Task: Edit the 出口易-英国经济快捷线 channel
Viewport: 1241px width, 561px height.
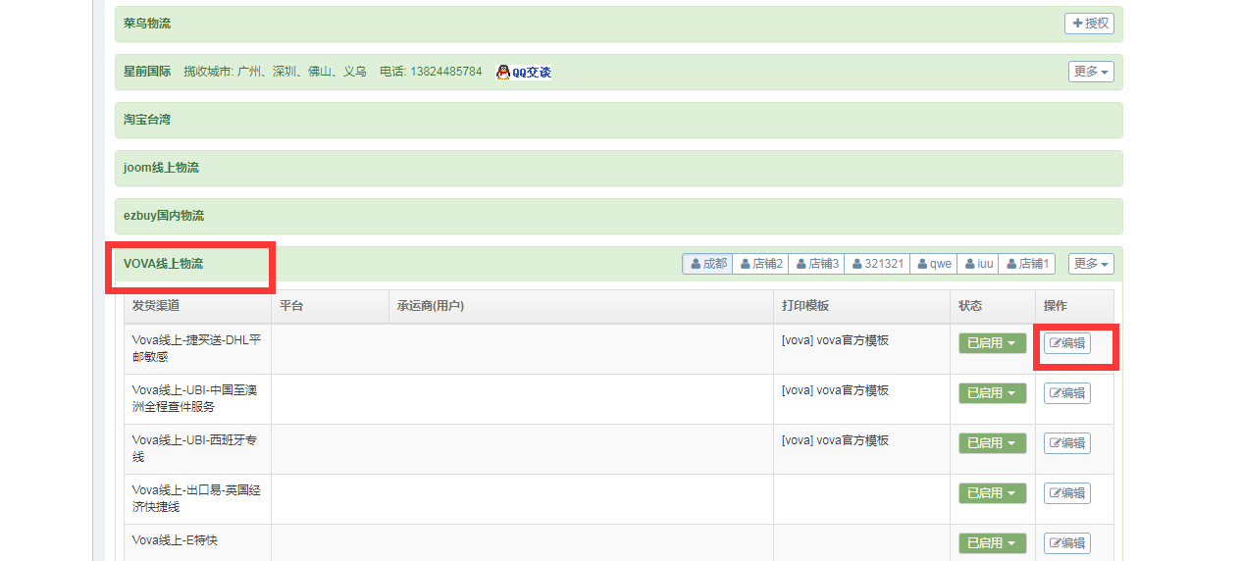Action: tap(1066, 493)
